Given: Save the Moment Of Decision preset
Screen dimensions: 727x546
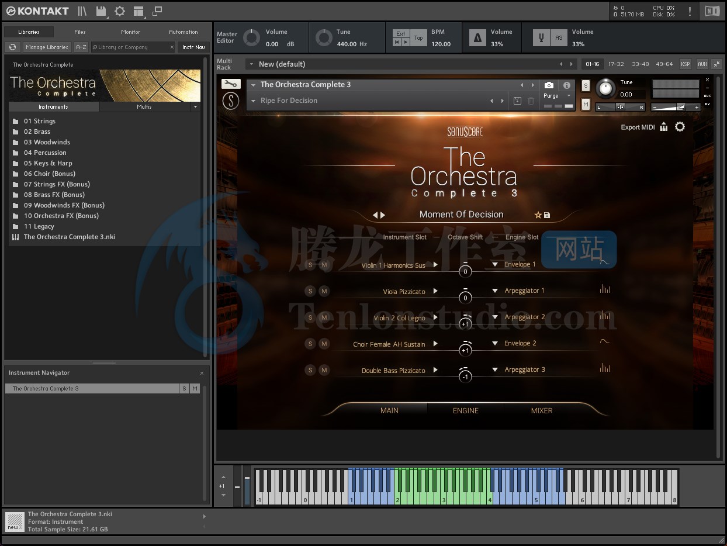Looking at the screenshot, I should tap(547, 215).
